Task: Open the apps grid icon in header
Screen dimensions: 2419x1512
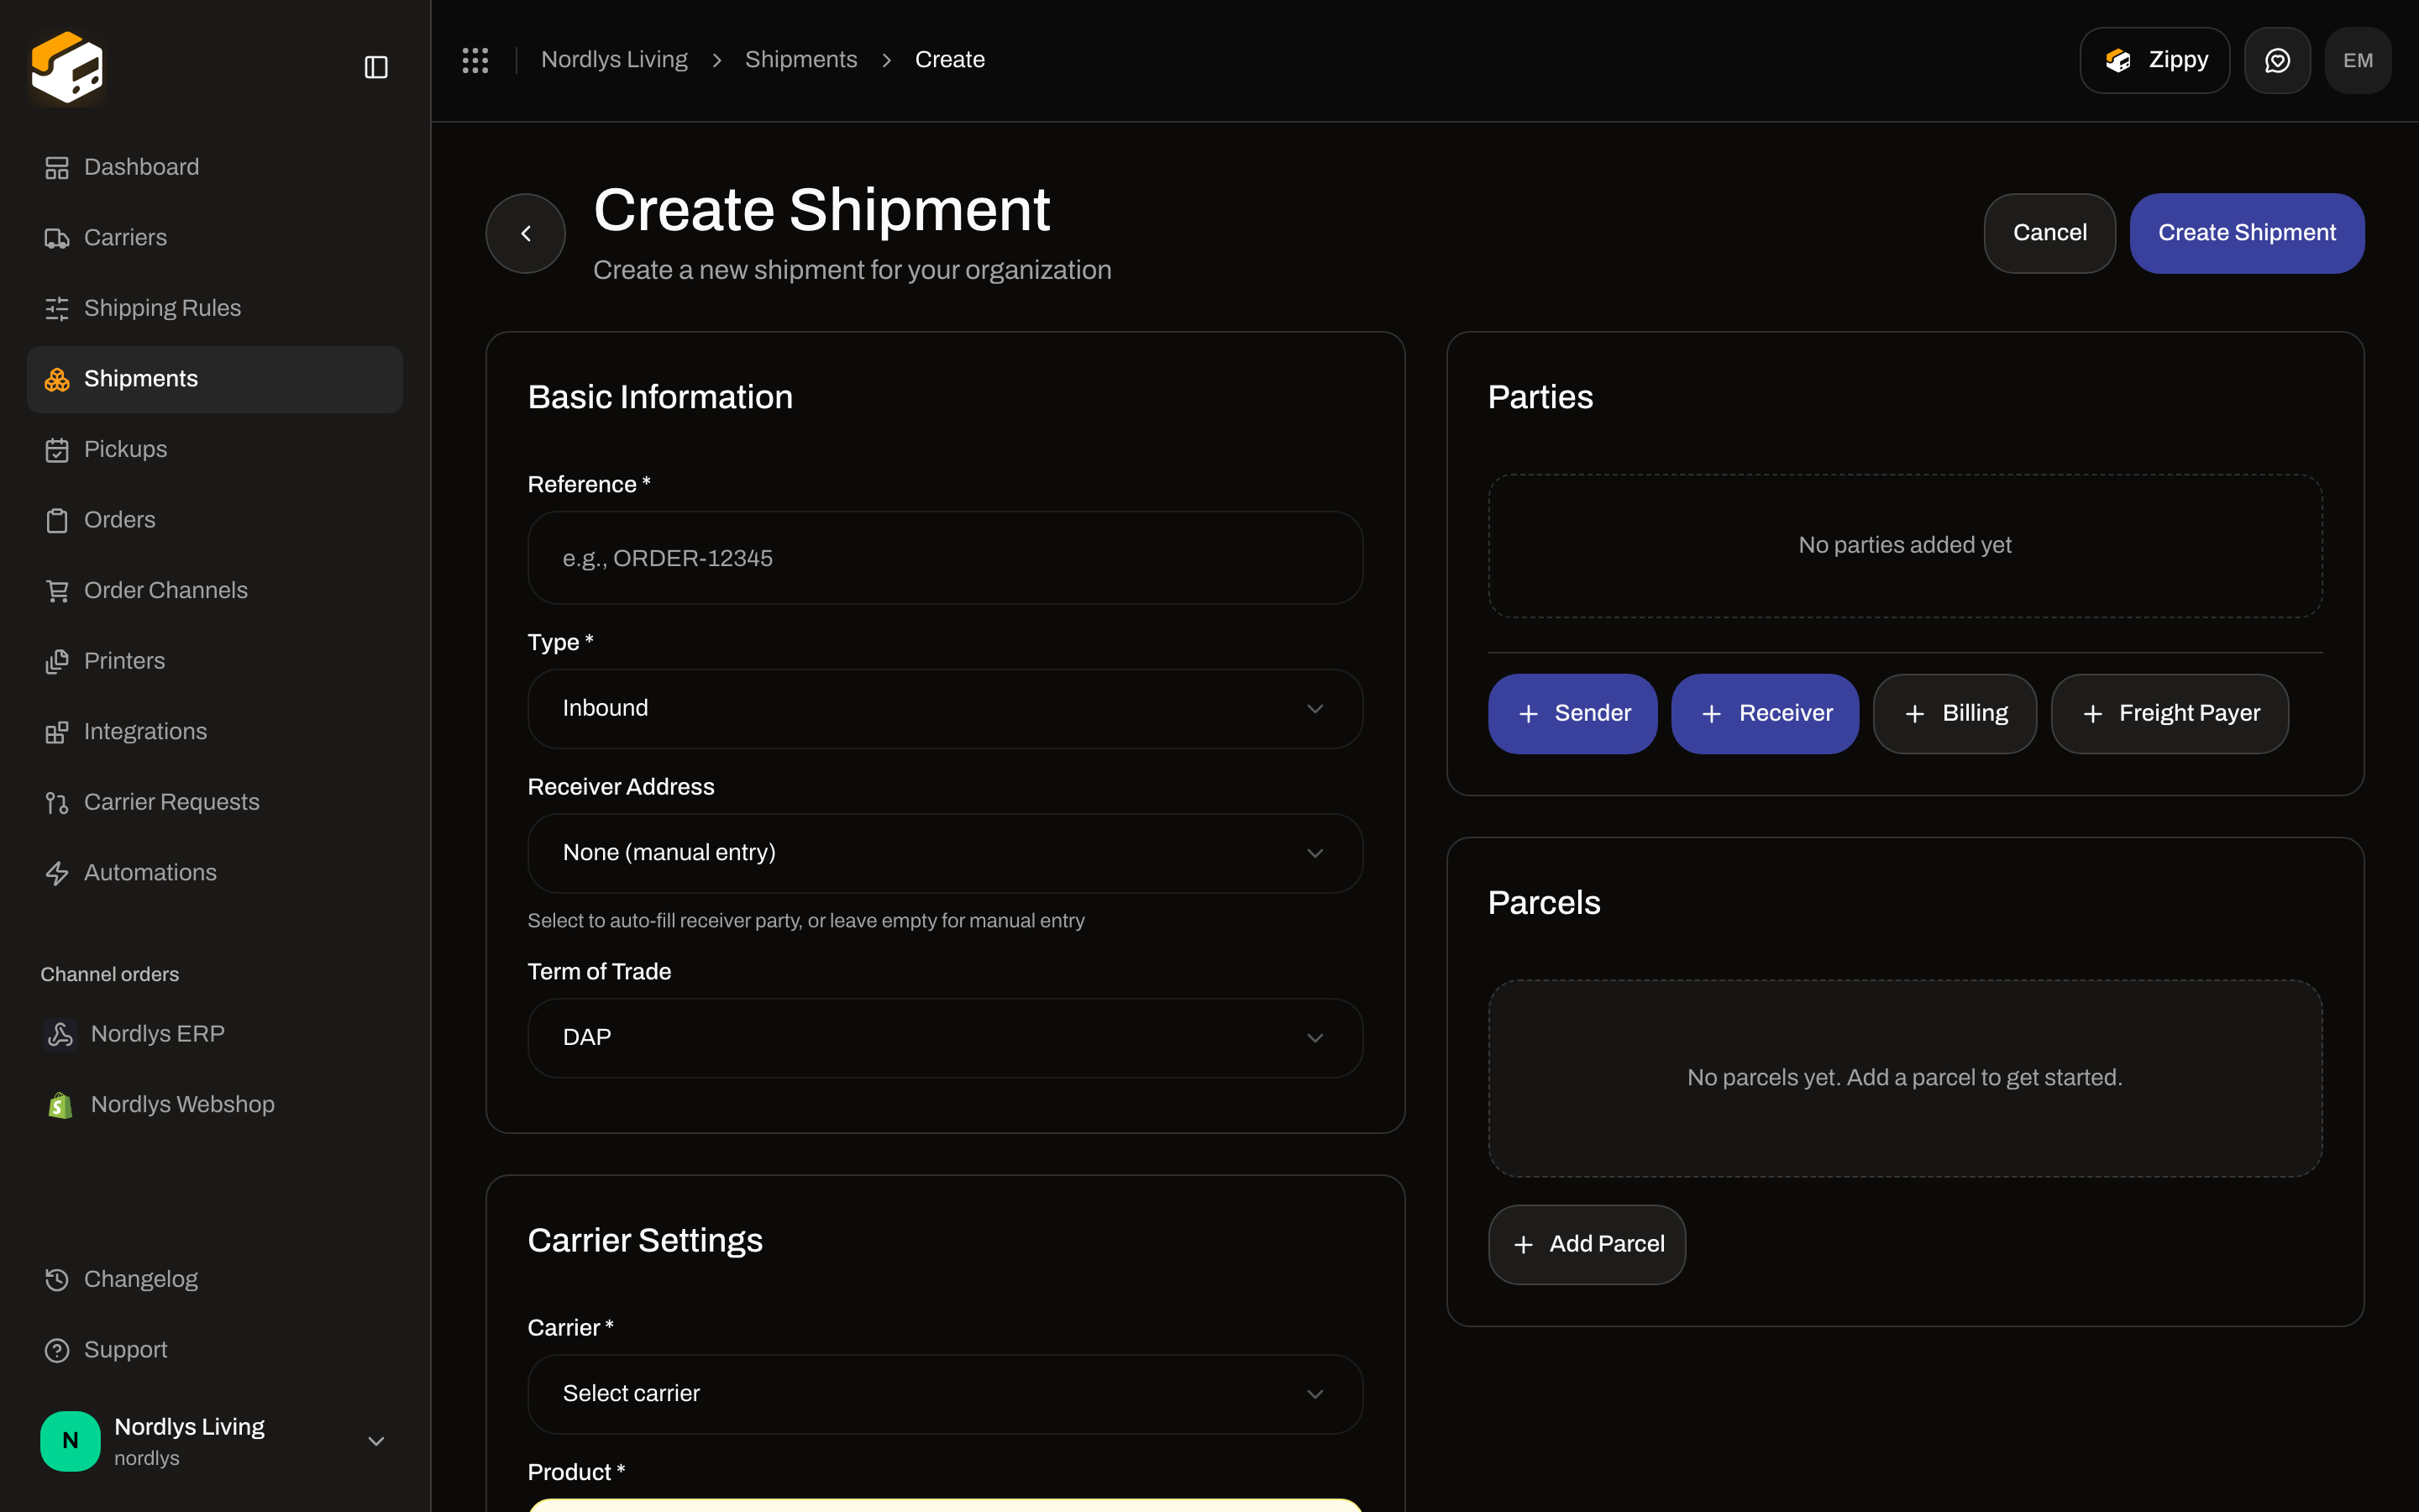Action: [x=475, y=60]
